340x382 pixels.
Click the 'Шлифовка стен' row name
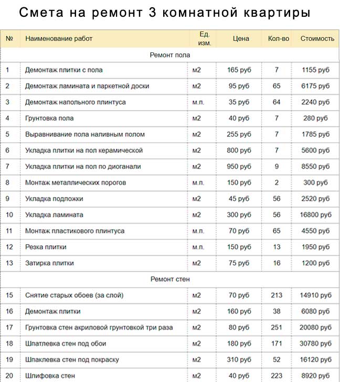[50, 376]
